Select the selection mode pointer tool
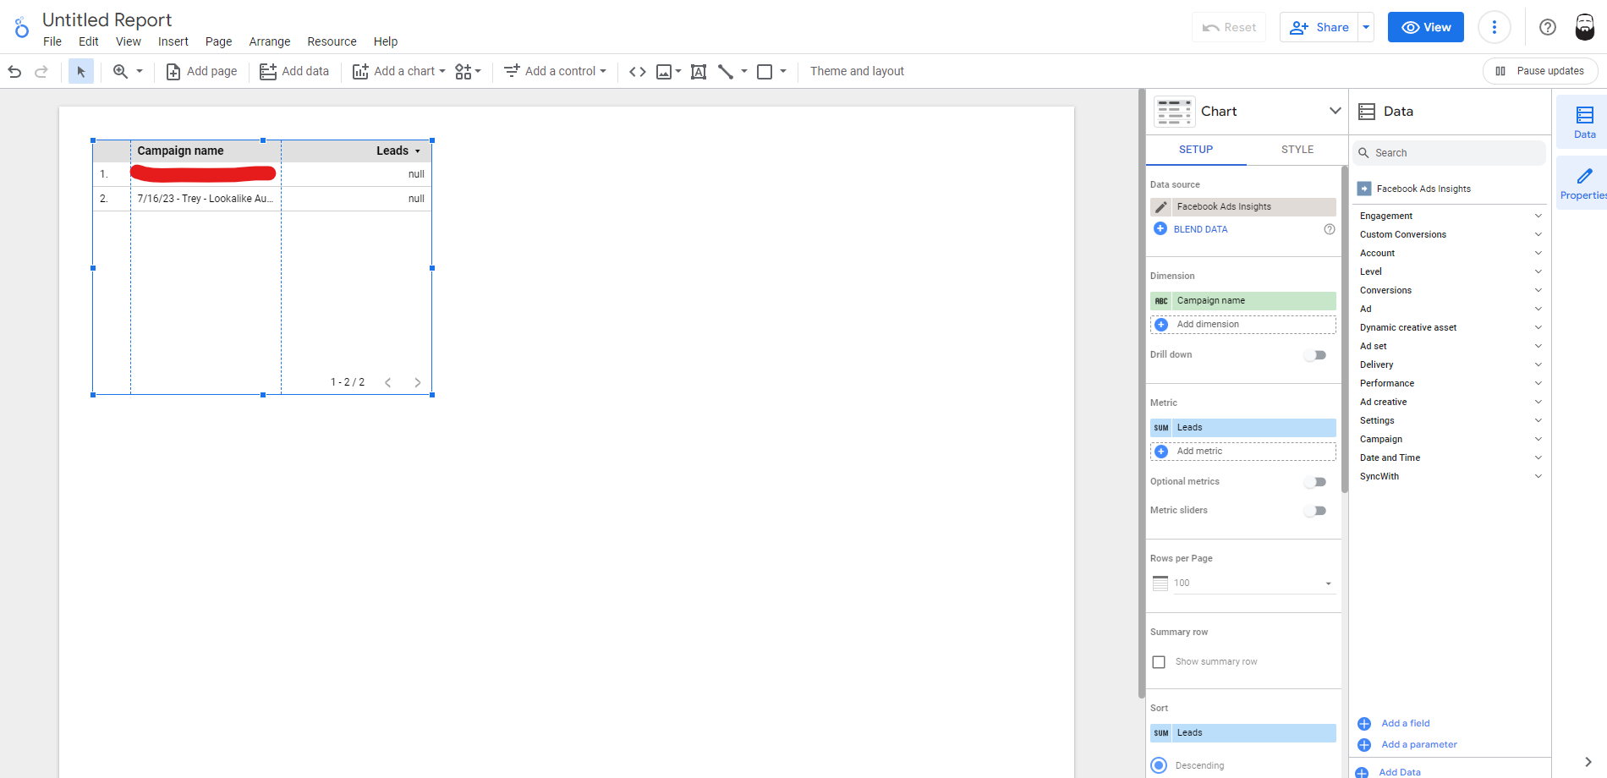Viewport: 1607px width, 778px height. coord(81,72)
